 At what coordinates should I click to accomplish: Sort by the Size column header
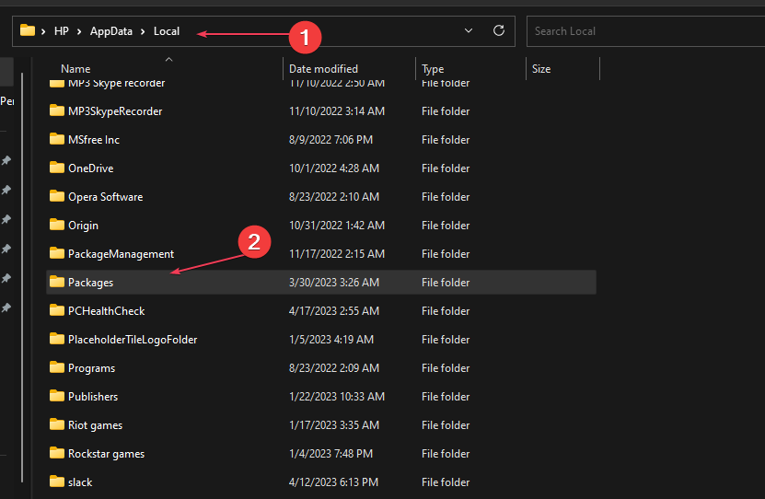[x=541, y=69]
